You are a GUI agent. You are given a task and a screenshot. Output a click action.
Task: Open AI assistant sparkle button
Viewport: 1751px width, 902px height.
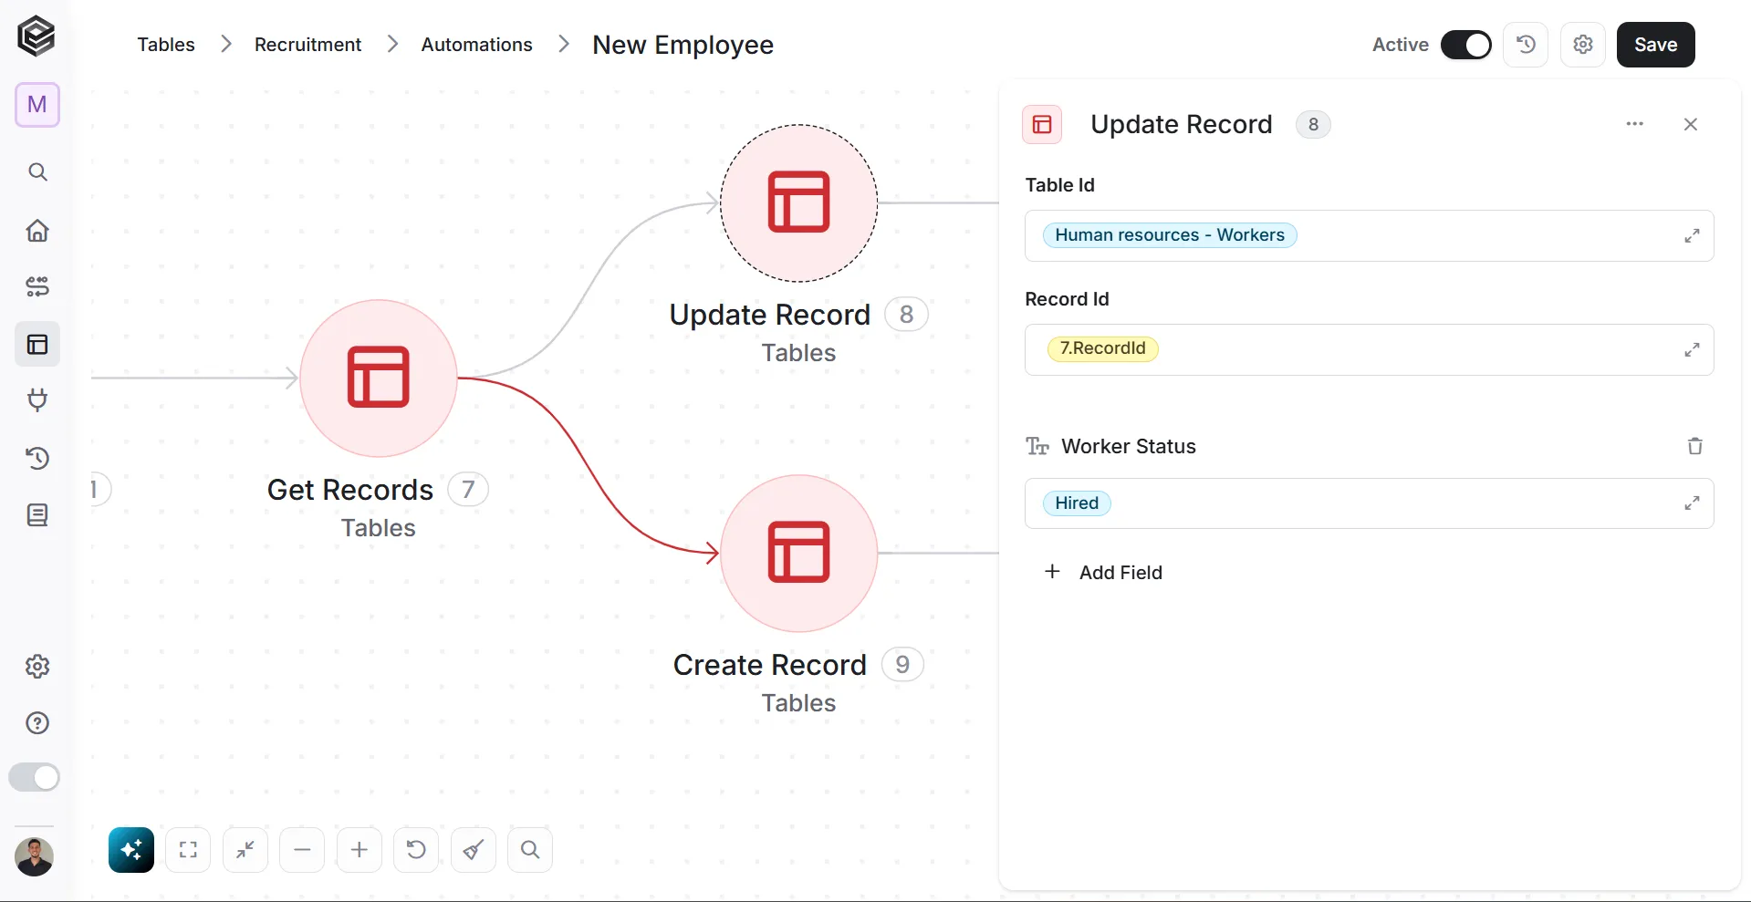(x=131, y=850)
